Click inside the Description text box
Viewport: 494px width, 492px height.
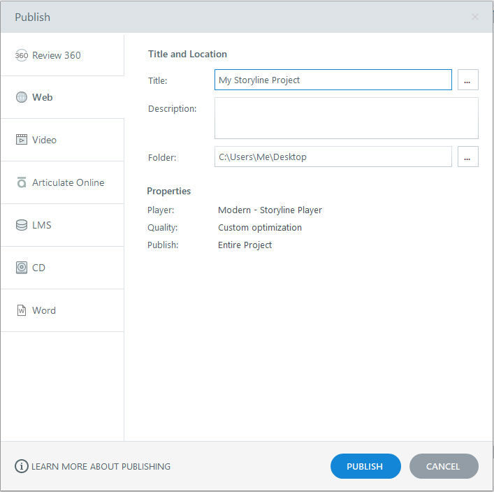[x=346, y=118]
